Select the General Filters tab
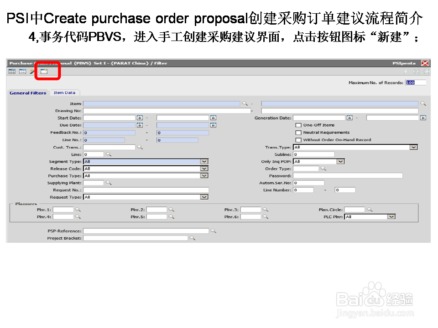 (x=28, y=92)
